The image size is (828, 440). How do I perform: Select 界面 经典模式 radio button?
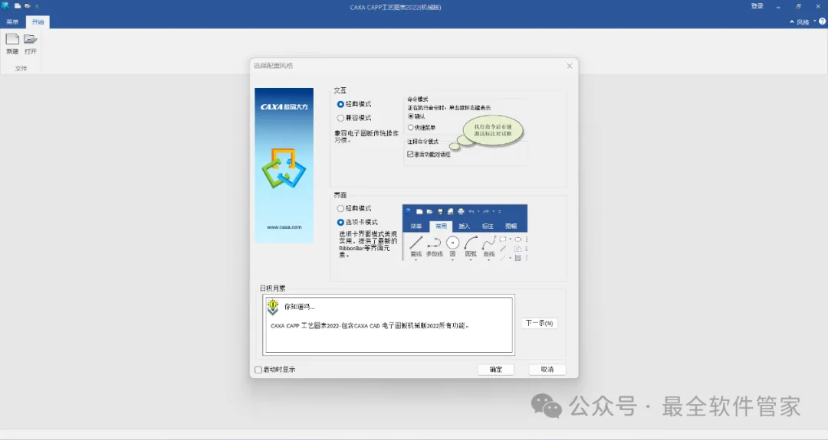340,209
